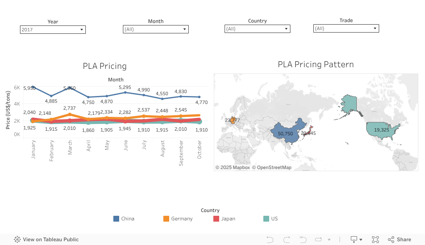Click the Refresh data icon
This screenshot has height=245, width=425.
pos(319,240)
